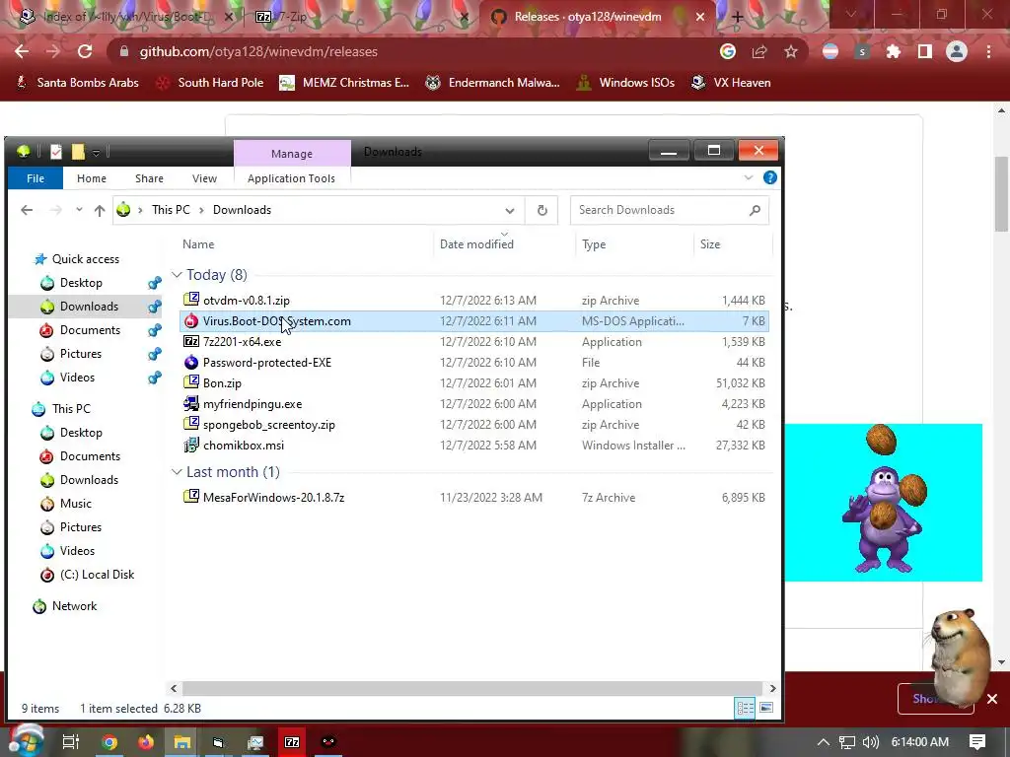Click the share page icon in address bar

tap(759, 51)
